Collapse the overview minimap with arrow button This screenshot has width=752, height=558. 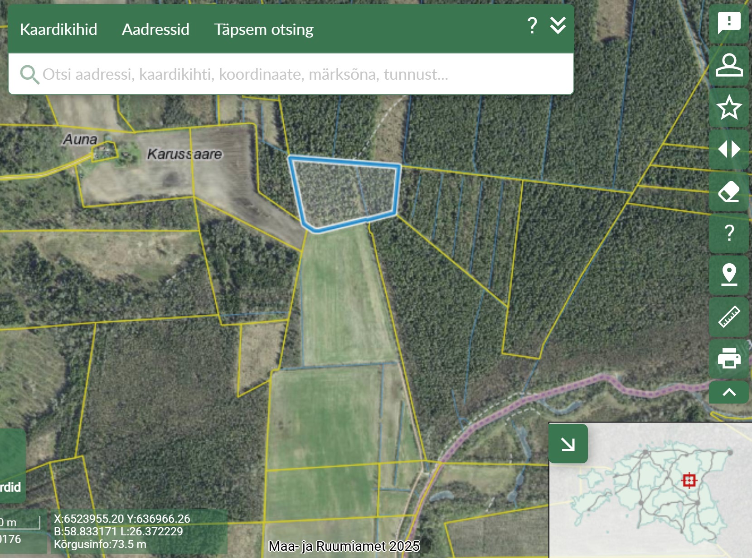click(568, 444)
